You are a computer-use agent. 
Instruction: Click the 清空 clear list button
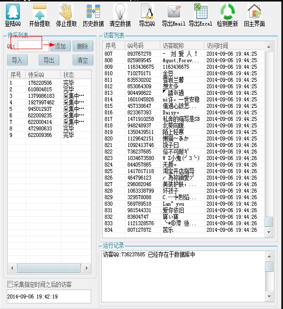pyautogui.click(x=83, y=60)
